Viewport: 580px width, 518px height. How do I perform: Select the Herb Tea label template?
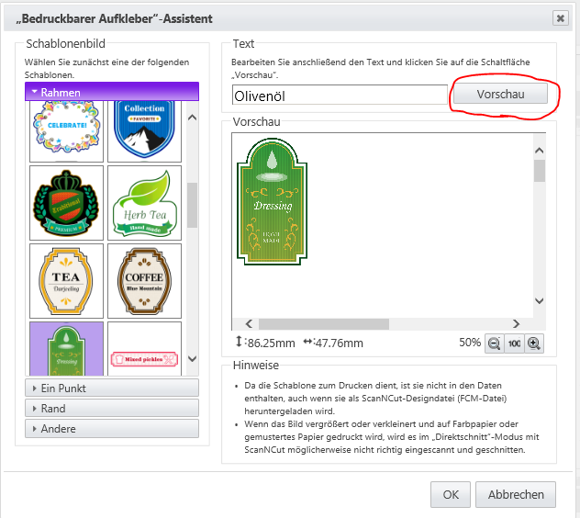pos(144,202)
